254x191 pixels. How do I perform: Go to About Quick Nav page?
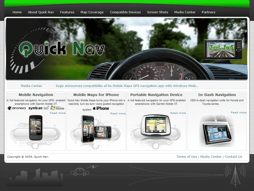(x=41, y=12)
